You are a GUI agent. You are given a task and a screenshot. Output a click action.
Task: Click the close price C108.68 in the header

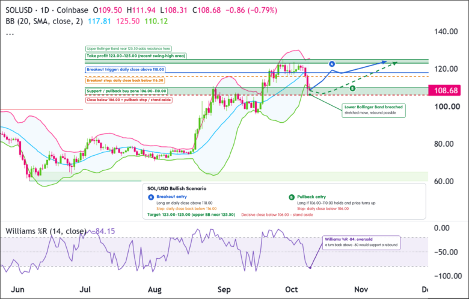click(206, 10)
